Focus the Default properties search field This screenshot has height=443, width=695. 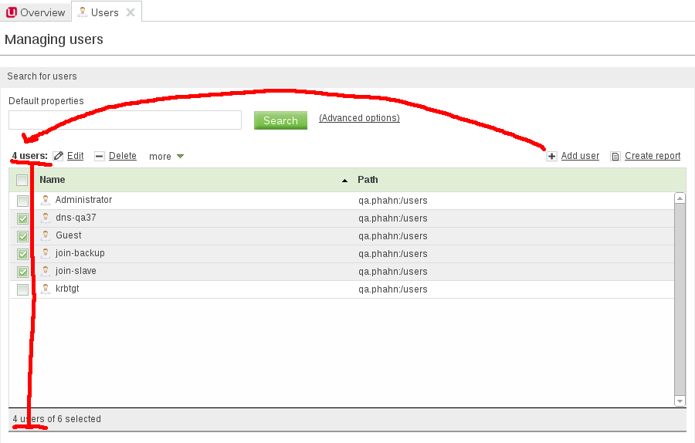coord(125,120)
